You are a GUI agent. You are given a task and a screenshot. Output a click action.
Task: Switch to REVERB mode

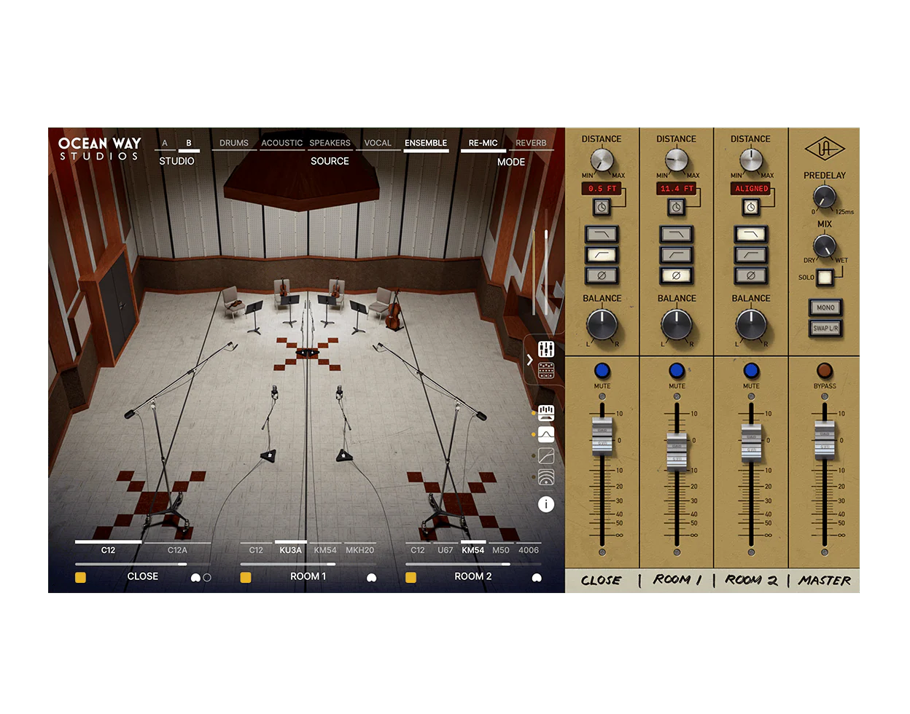(531, 143)
